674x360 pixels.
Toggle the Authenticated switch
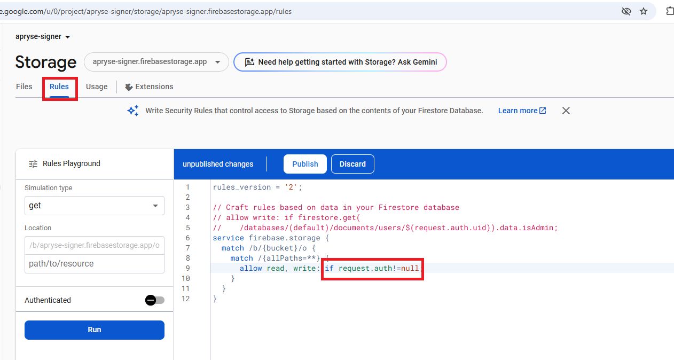point(155,300)
